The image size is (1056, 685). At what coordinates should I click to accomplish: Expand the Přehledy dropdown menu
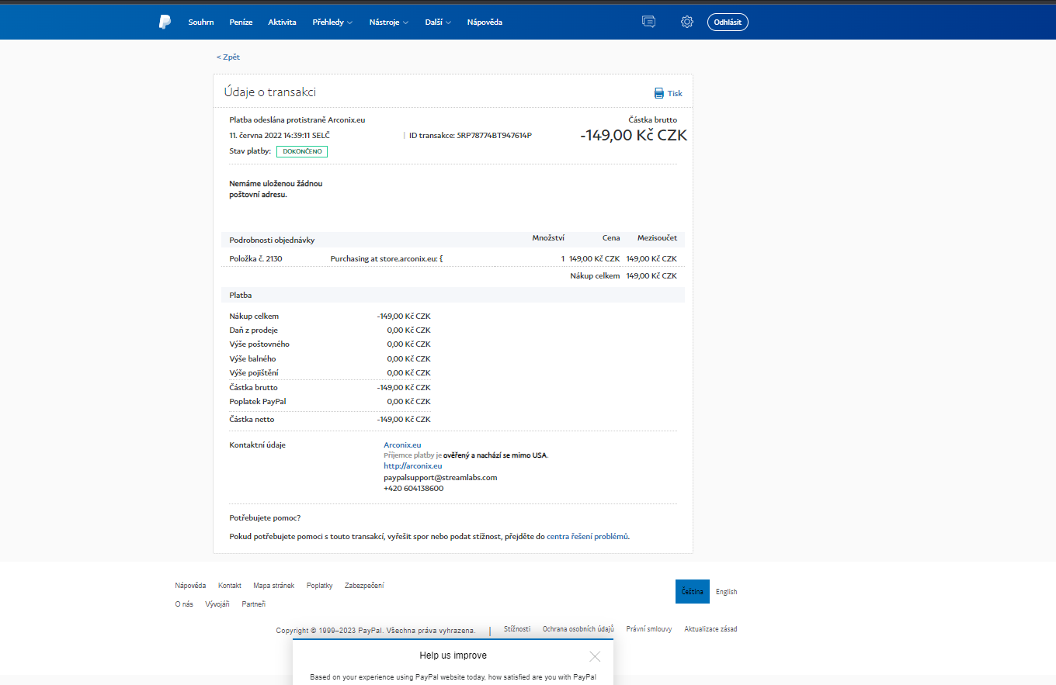click(332, 22)
